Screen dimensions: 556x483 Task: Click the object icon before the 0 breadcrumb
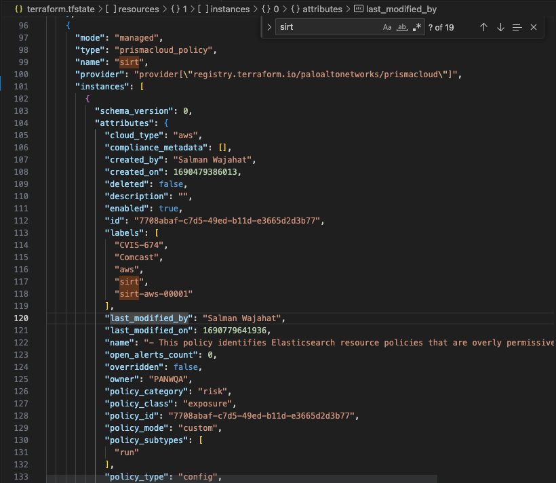pyautogui.click(x=266, y=9)
